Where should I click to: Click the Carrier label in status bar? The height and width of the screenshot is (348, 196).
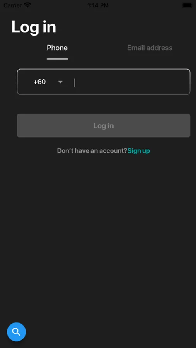pos(13,5)
